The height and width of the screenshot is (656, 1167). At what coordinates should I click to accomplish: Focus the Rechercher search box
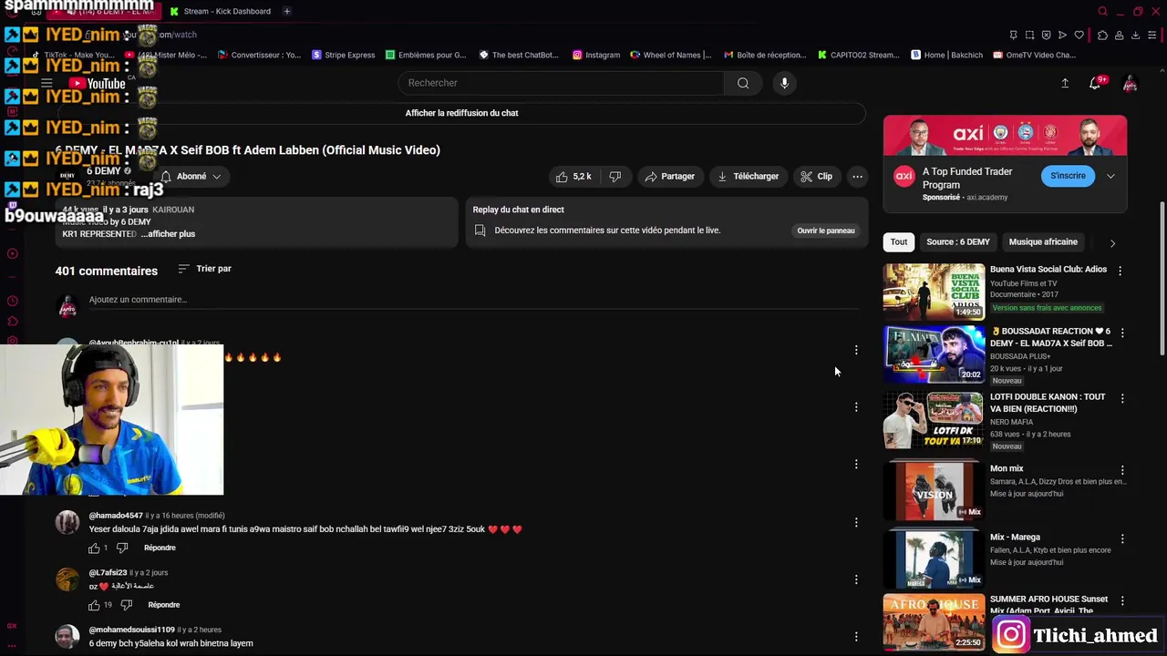point(561,83)
